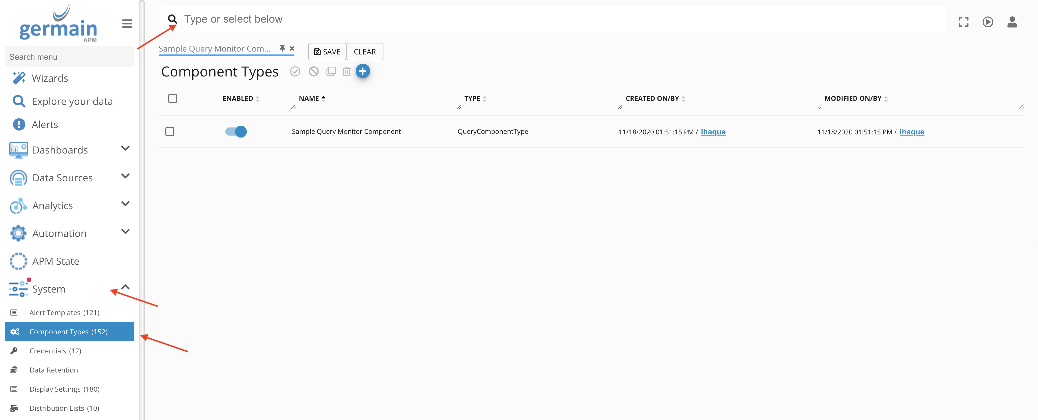Screen dimensions: 1038x420
Task: Open Alert Templates in the System menu
Action: 64,313
